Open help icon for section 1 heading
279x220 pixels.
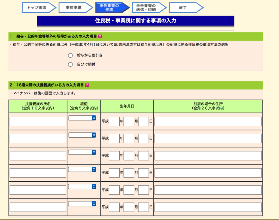coord(100,36)
